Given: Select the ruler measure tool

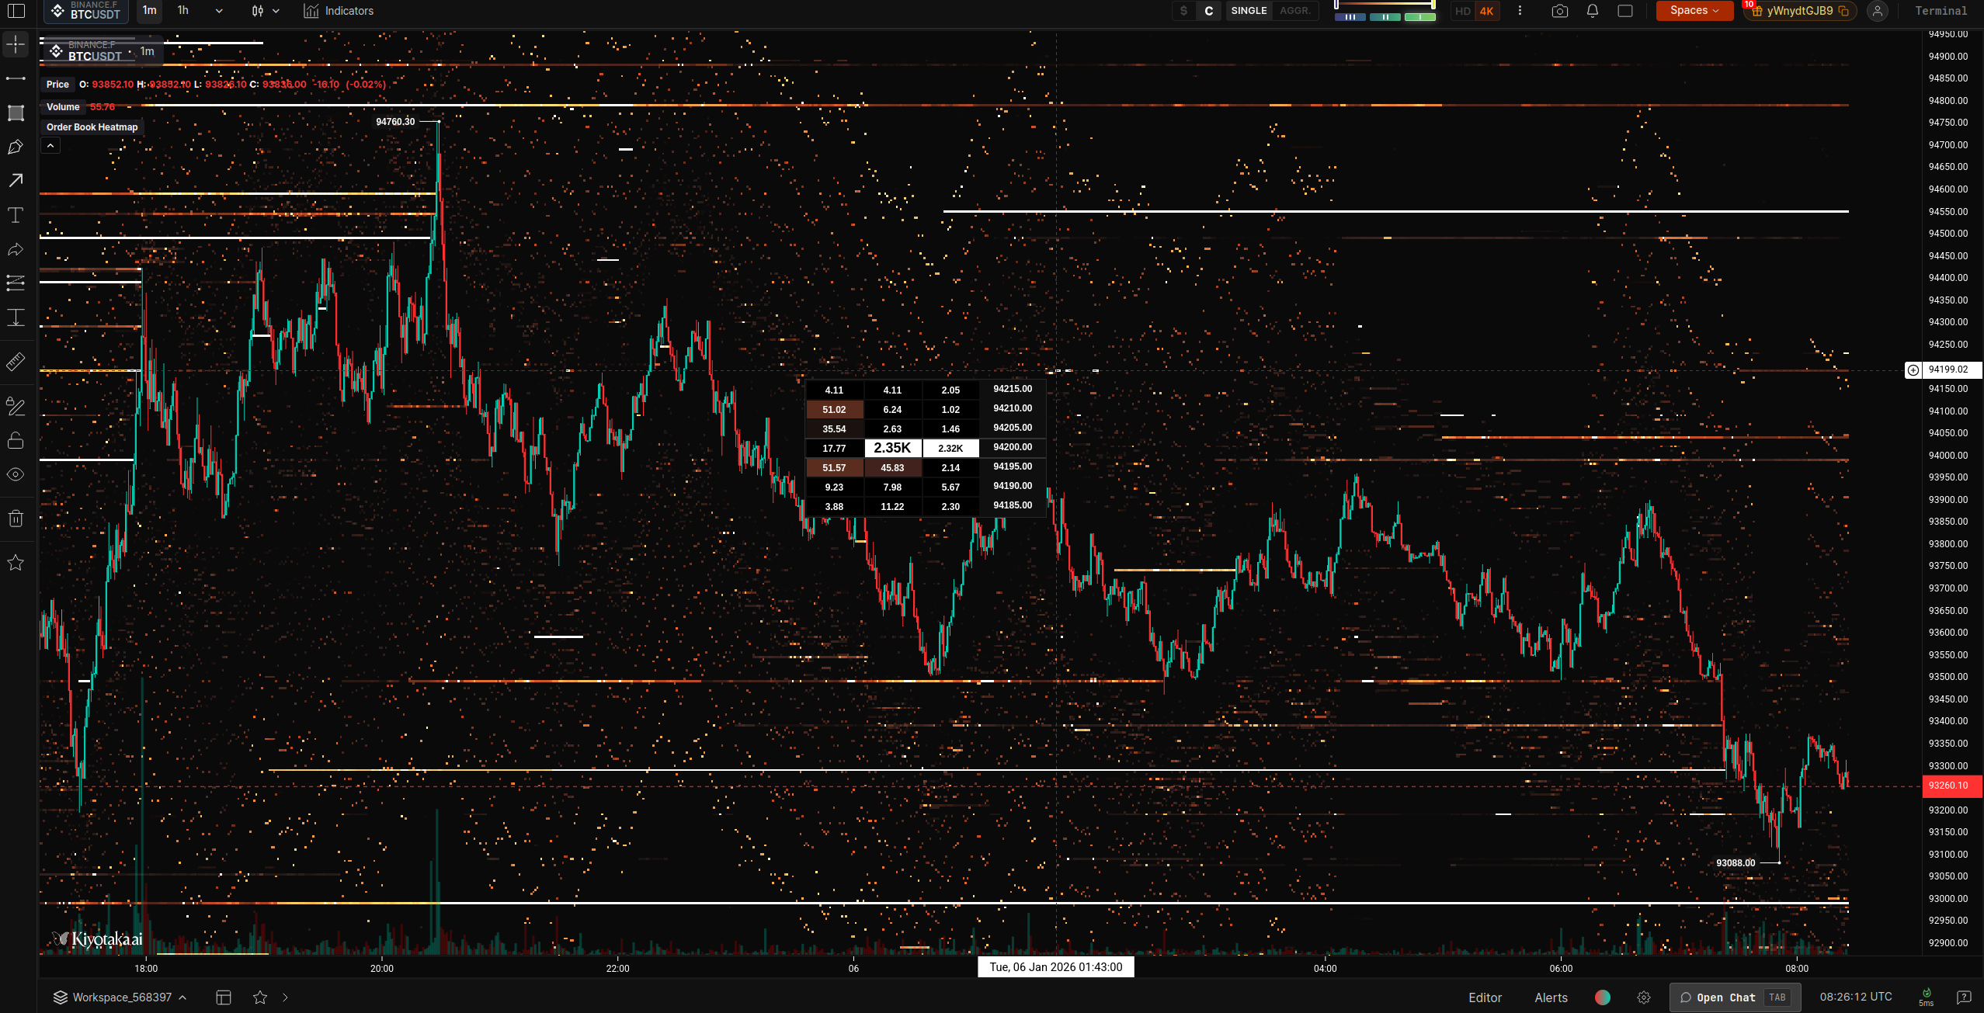Looking at the screenshot, I should pyautogui.click(x=16, y=362).
